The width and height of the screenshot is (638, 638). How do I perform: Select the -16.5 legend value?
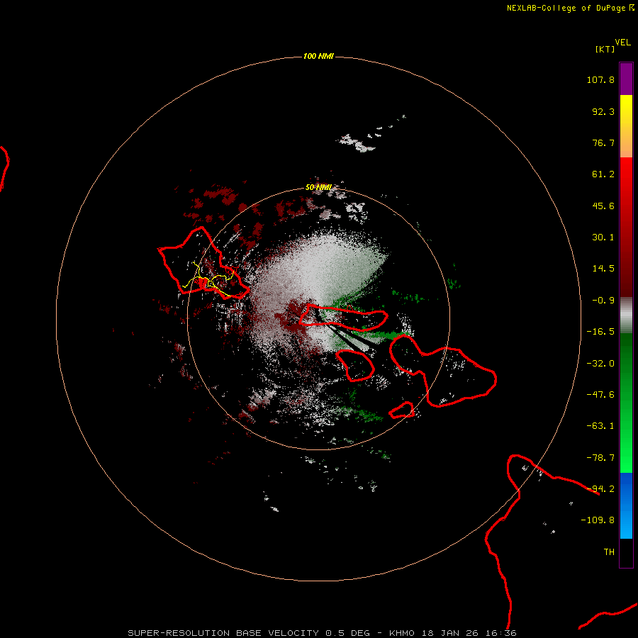[600, 332]
